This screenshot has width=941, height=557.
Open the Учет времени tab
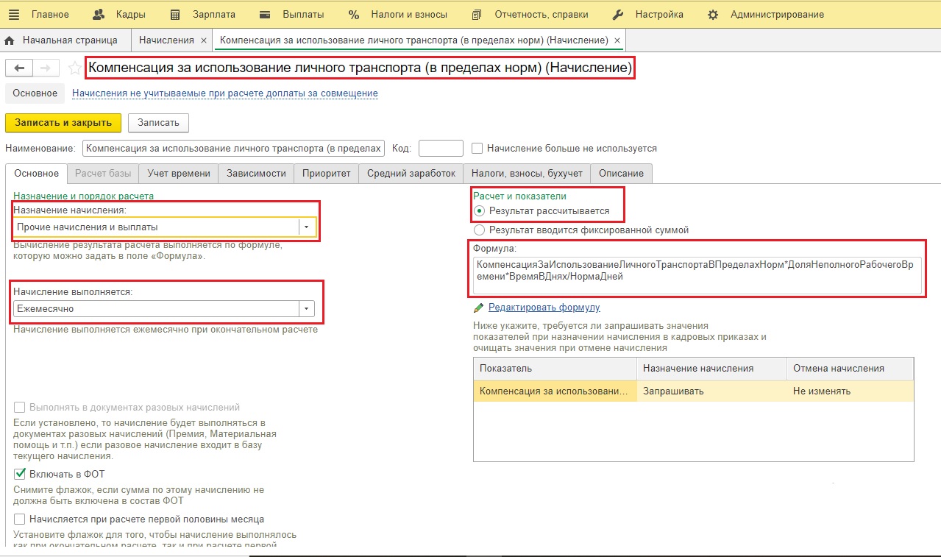pyautogui.click(x=179, y=174)
